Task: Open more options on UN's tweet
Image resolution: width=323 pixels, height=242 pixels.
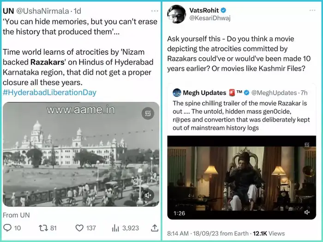Action: tap(155, 10)
